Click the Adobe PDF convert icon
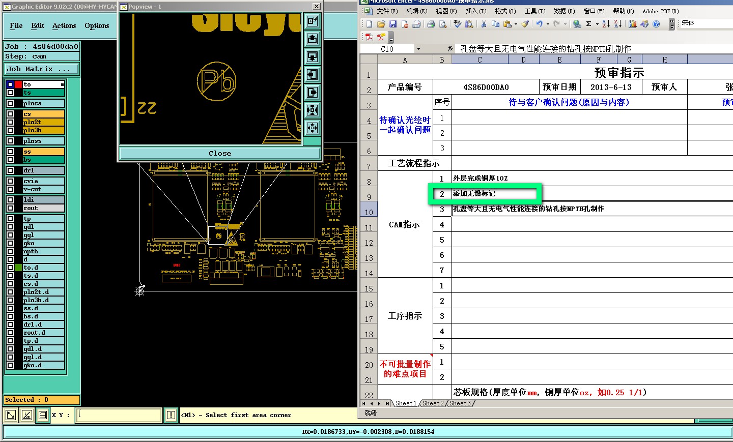This screenshot has height=442, width=733. click(370, 37)
